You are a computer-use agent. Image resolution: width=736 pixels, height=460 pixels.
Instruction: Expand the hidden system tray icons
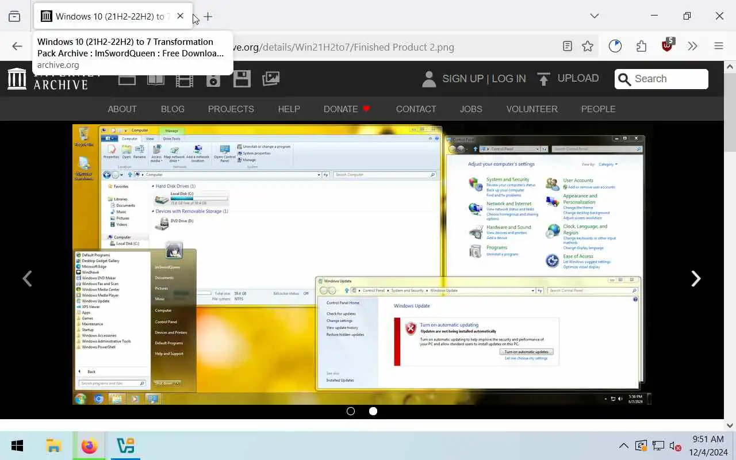623,446
